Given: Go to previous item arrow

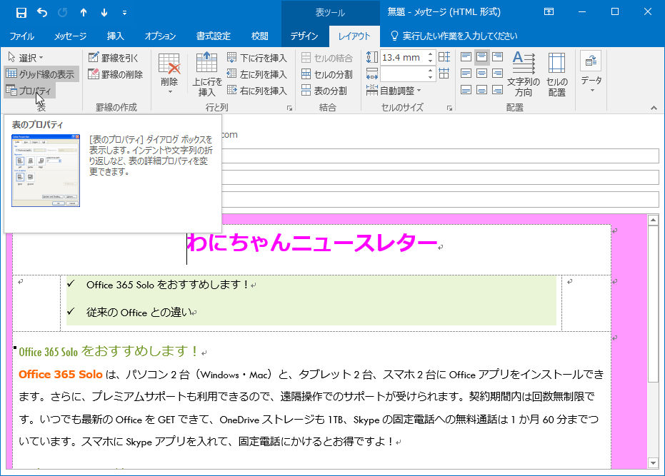Looking at the screenshot, I should click(84, 13).
